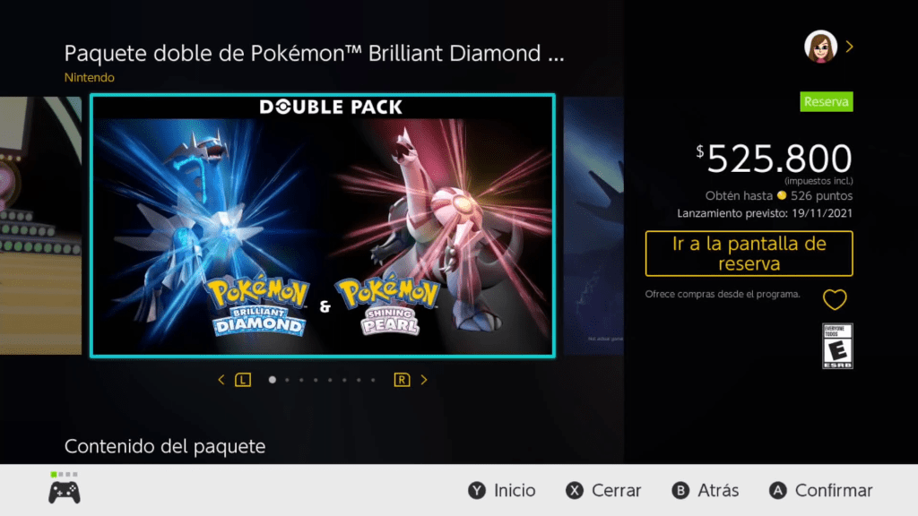Add game to wish list heart
The width and height of the screenshot is (918, 516).
[x=835, y=300]
